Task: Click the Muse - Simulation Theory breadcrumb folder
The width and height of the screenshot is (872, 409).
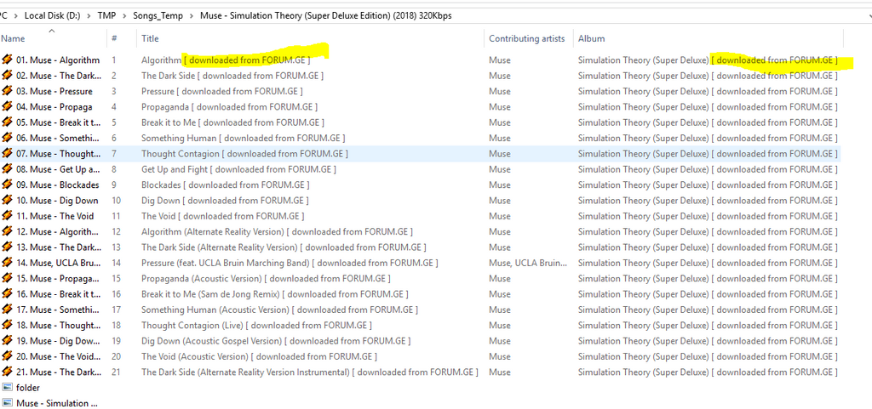Action: pos(326,15)
